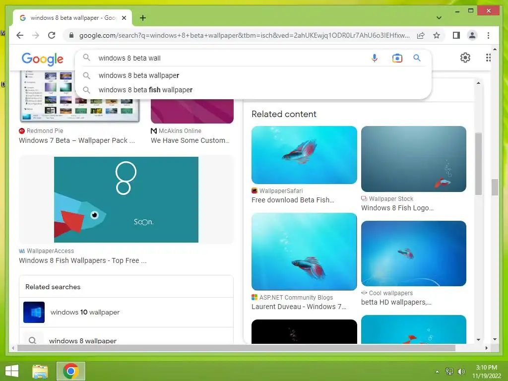Reload the page with refresh icon
The image size is (508, 381).
(52, 35)
